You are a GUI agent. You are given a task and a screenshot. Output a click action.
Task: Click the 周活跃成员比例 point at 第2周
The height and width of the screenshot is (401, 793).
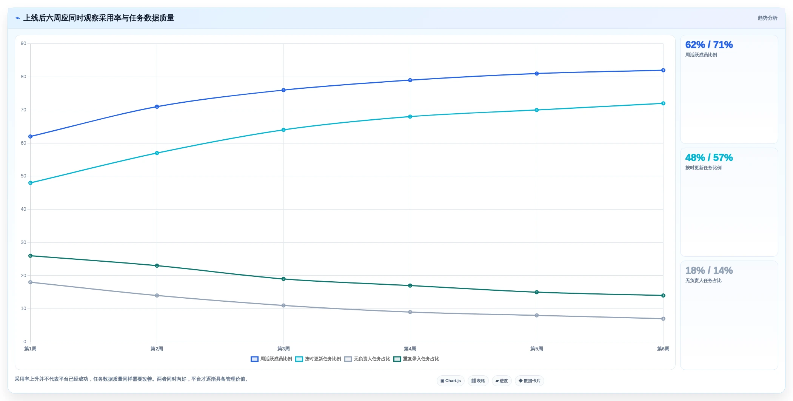pyautogui.click(x=157, y=106)
